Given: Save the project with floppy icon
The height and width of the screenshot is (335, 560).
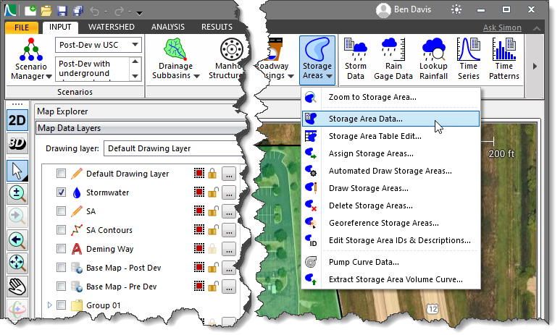Looking at the screenshot, I should pos(62,11).
